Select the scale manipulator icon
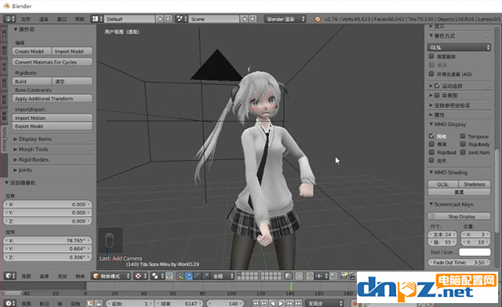The width and height of the screenshot is (502, 307). pyautogui.click(x=206, y=276)
